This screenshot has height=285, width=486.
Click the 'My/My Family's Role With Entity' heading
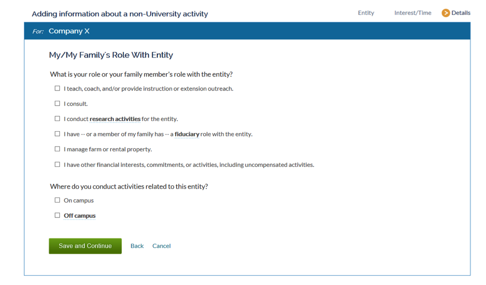pyautogui.click(x=111, y=55)
